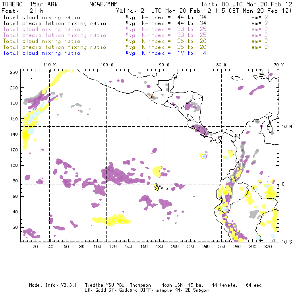Click the "90 W" longitude label
The width and height of the screenshot is (294, 294).
point(164,65)
